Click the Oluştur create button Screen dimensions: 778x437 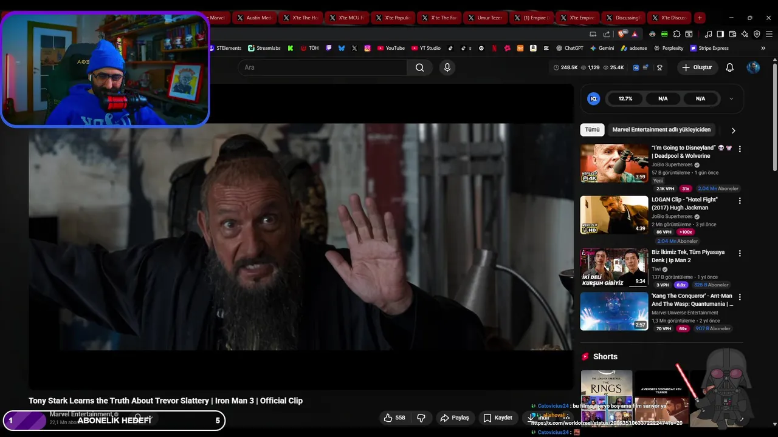pos(697,67)
